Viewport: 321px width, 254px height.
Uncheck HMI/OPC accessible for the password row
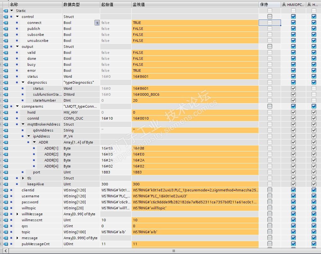[x=293, y=202]
